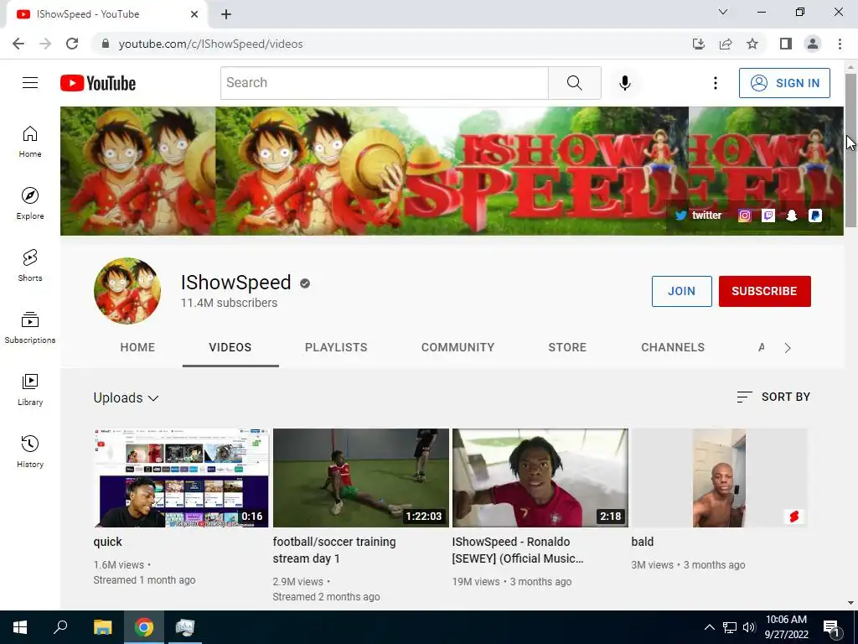Image resolution: width=858 pixels, height=644 pixels.
Task: Open History in the sidebar
Action: coord(30,451)
